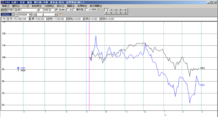The width and height of the screenshot is (218, 117).
Task: Expand the end date 160226 dropdown
Action: click(x=30, y=15)
